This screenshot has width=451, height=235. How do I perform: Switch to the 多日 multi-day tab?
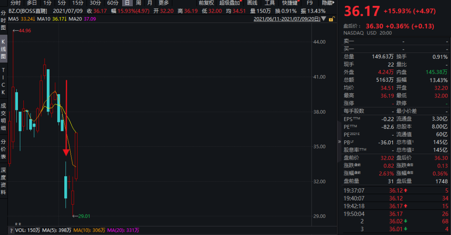tap(32, 3)
